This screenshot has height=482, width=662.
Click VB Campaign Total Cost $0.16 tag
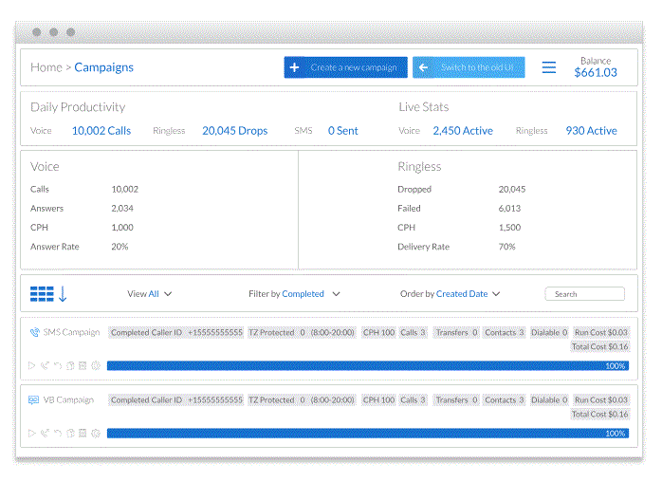pyautogui.click(x=599, y=415)
